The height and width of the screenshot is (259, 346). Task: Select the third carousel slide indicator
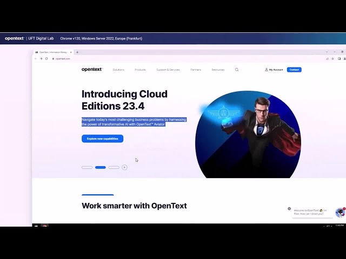pos(114,167)
